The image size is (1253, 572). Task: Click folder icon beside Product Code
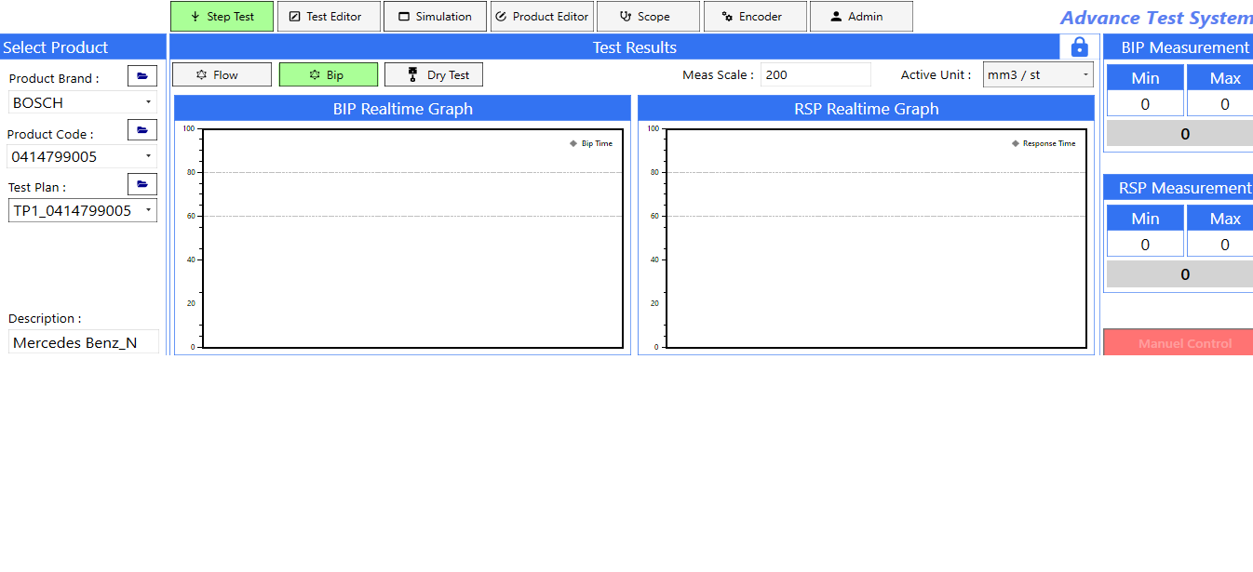click(142, 130)
